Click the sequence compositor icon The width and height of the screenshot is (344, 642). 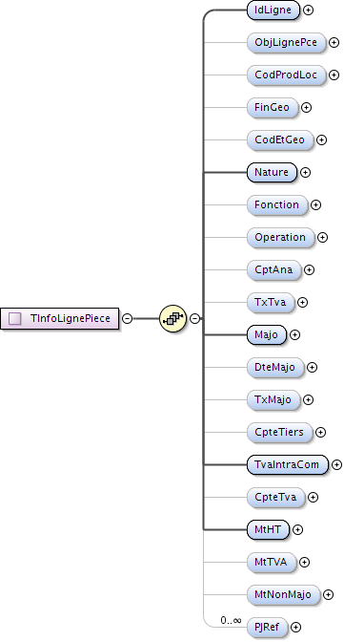pos(172,318)
